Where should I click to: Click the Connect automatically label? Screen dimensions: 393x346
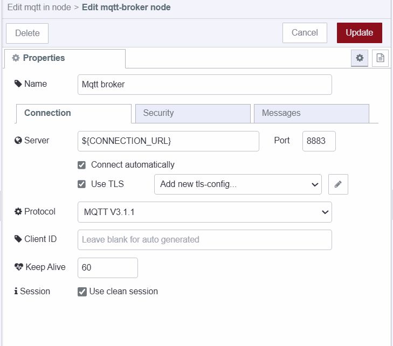133,164
